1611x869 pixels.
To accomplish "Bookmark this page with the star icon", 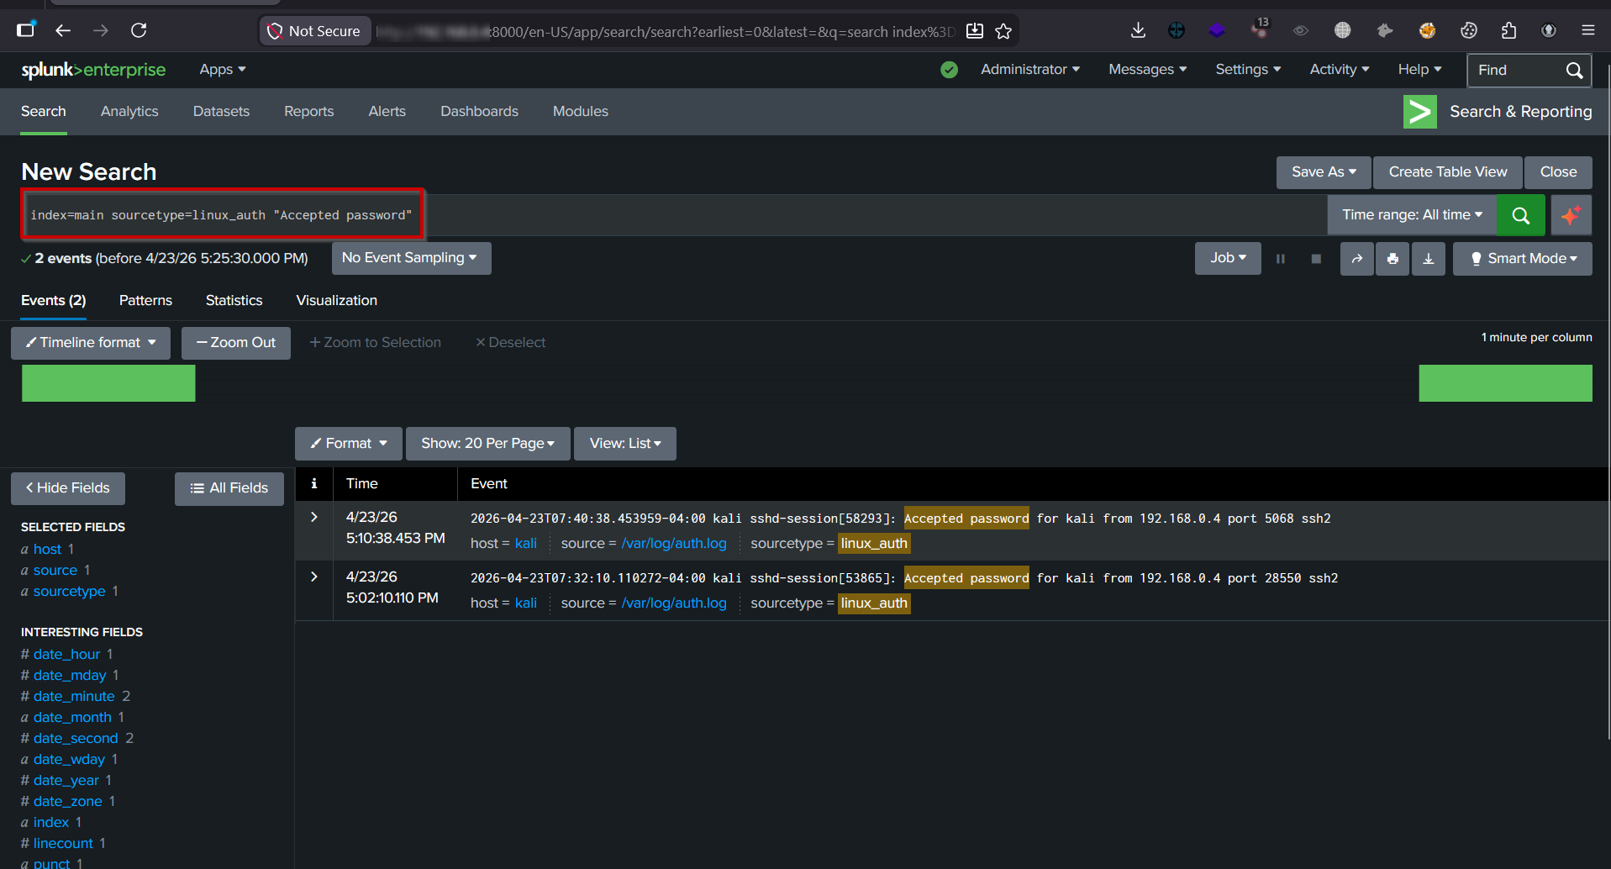I will pyautogui.click(x=1003, y=31).
